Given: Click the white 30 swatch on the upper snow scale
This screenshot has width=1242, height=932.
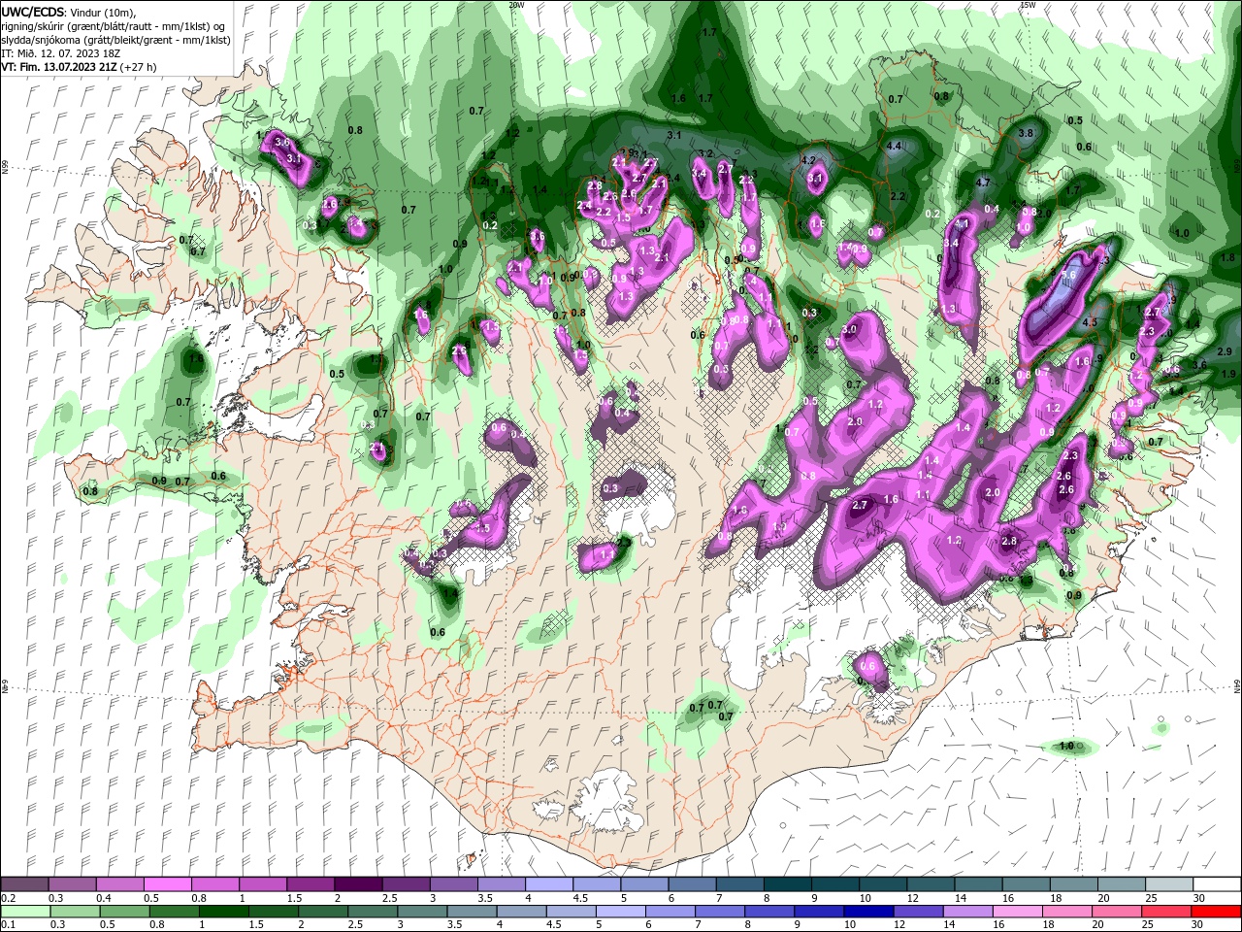Looking at the screenshot, I should point(1217,884).
